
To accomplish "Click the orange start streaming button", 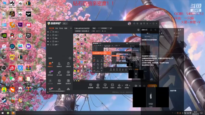I will (x=152, y=86).
